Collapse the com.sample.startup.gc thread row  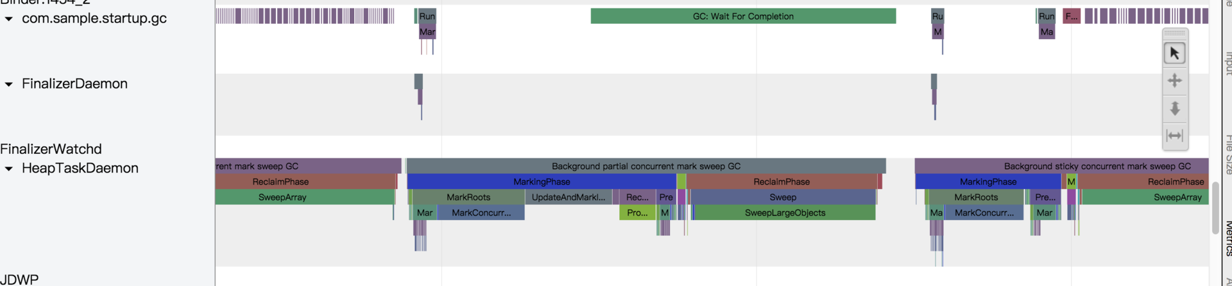(x=9, y=19)
